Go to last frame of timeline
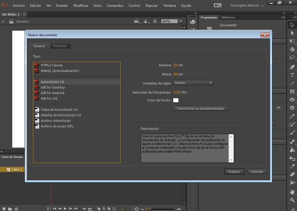The width and height of the screenshot is (297, 211). click(x=76, y=209)
